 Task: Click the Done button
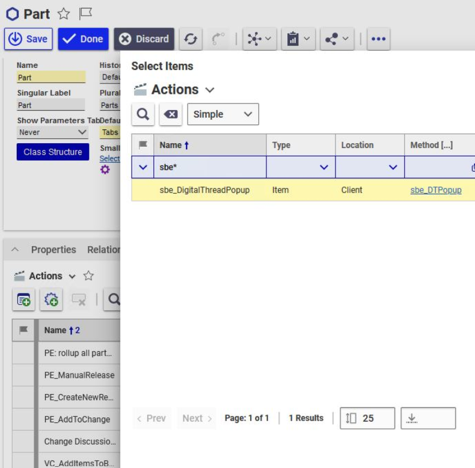[83, 39]
